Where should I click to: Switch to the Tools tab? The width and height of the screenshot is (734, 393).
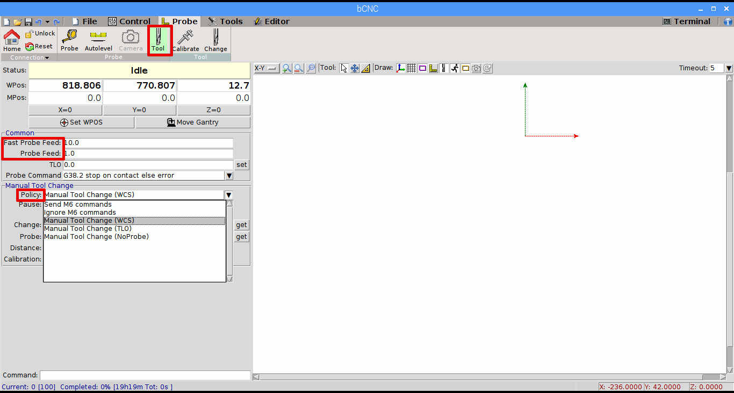226,21
